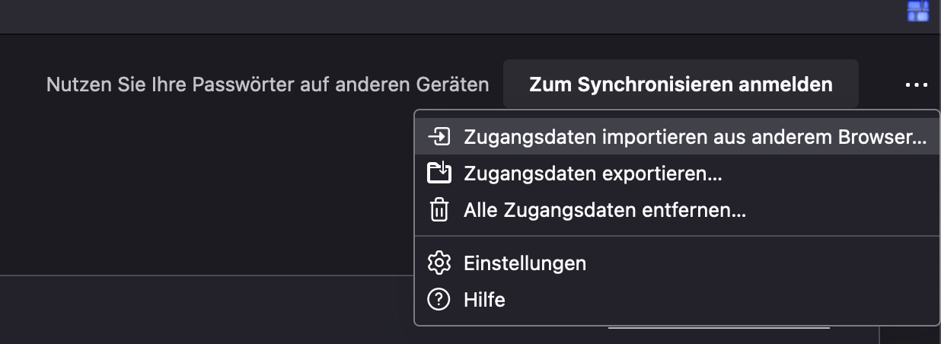Select Alle Zugangsdaten entfernen entry
This screenshot has width=941, height=344.
[604, 210]
